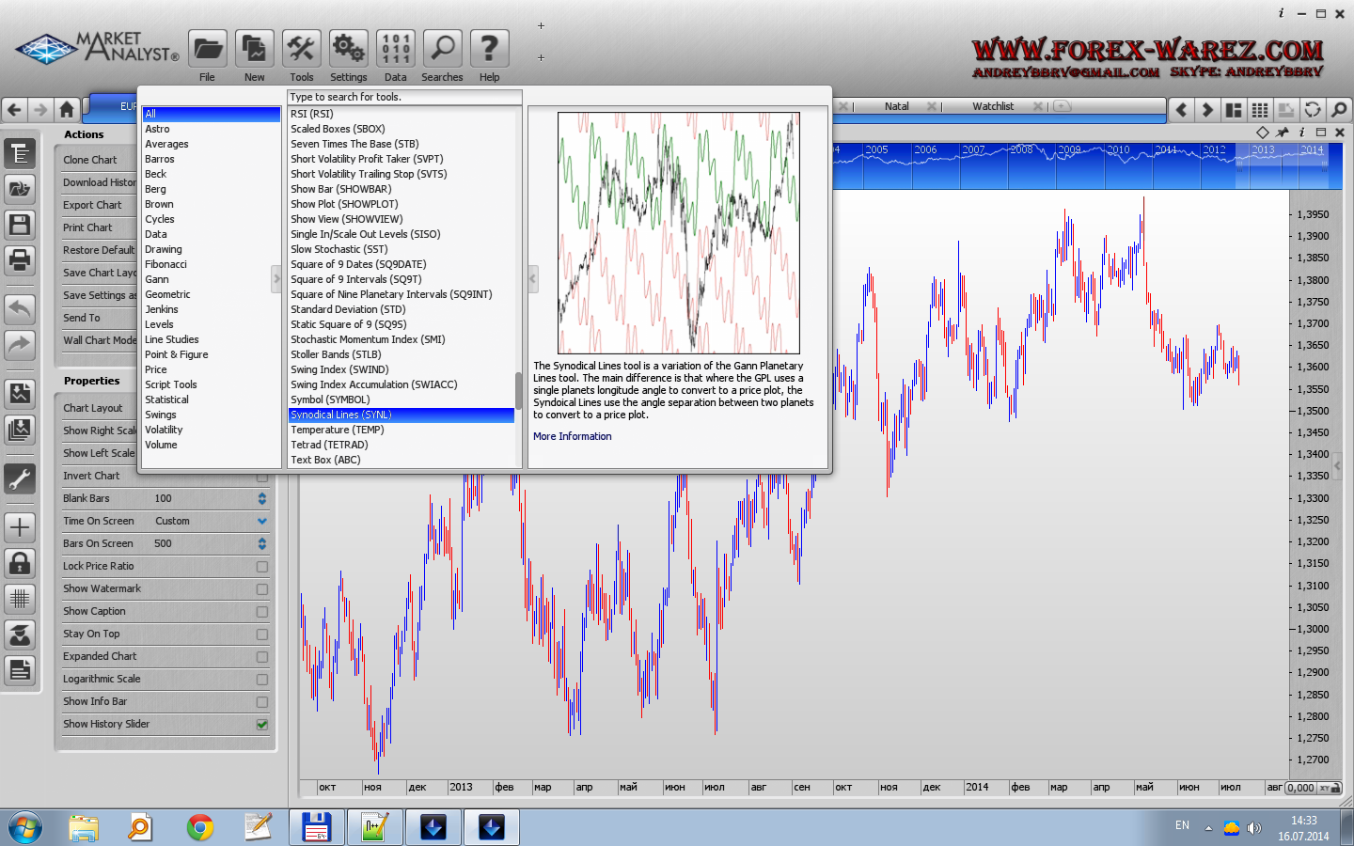
Task: Toggle the Show Watermark checkbox
Action: pyautogui.click(x=262, y=589)
